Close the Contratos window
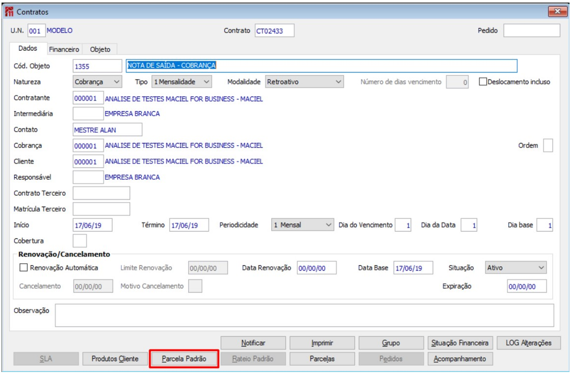Viewport: 570px width, 373px height. pyautogui.click(x=557, y=12)
